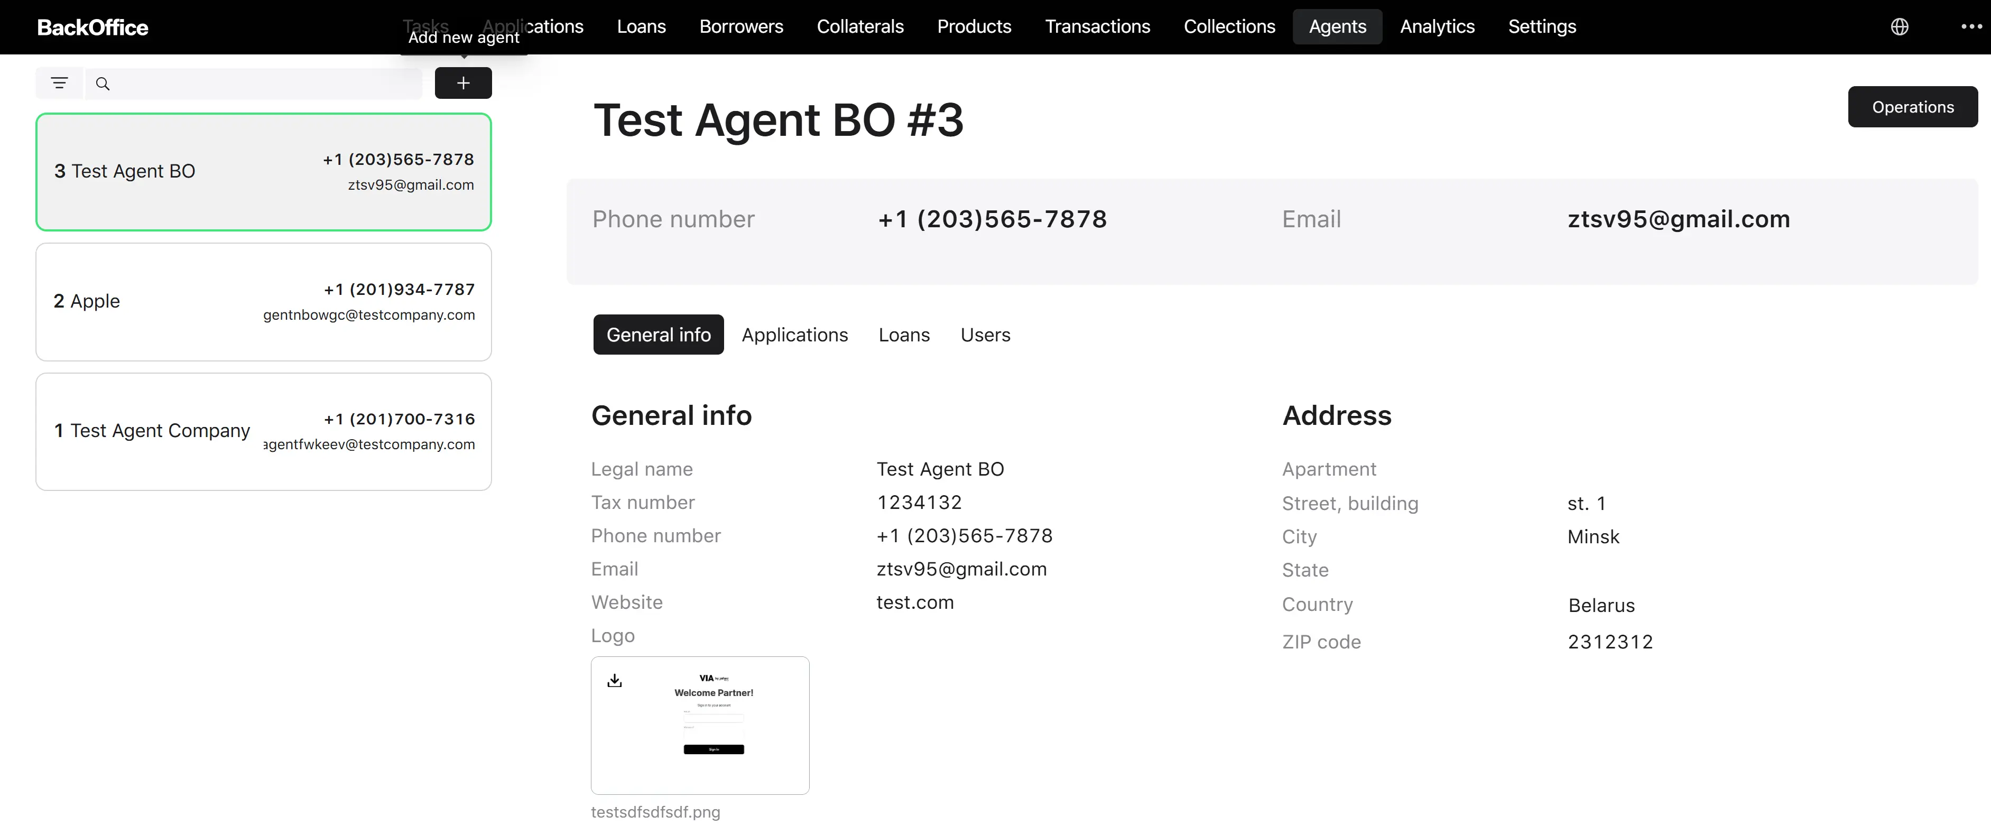The width and height of the screenshot is (1991, 835).
Task: Select the Apple agent card
Action: [264, 302]
